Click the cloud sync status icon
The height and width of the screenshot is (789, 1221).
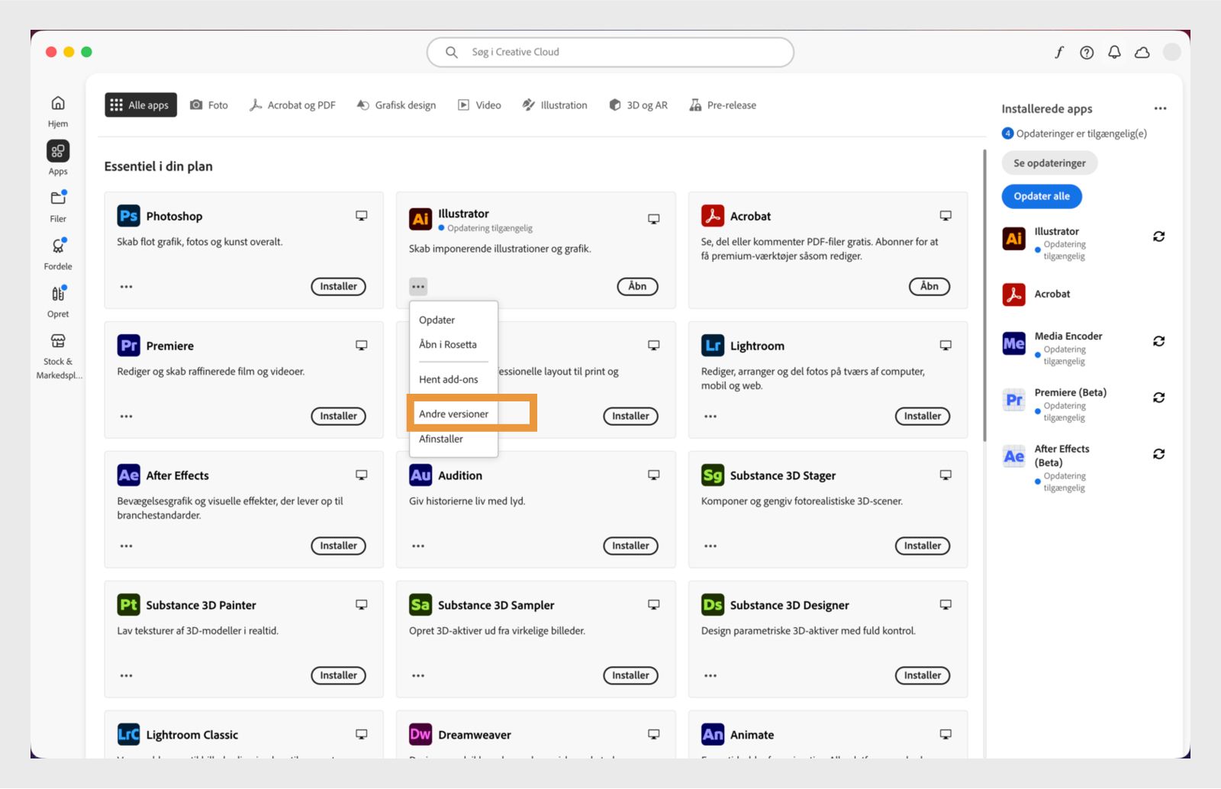point(1142,52)
